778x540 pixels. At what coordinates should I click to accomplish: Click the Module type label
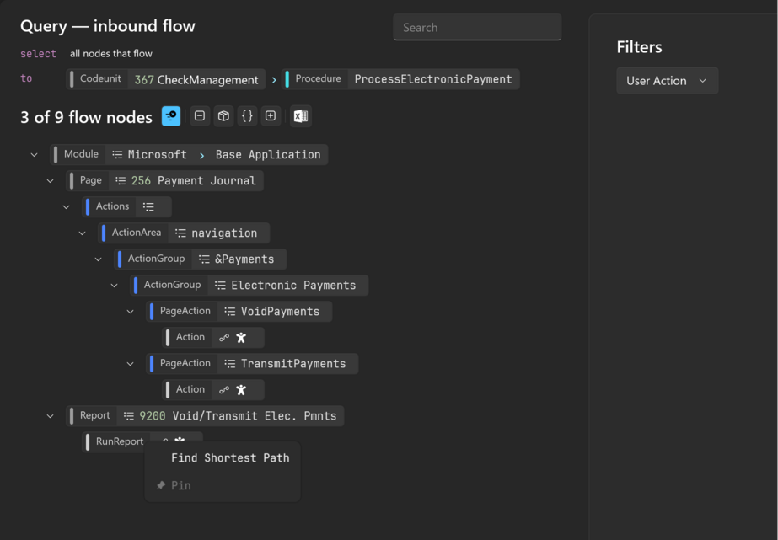(x=81, y=154)
